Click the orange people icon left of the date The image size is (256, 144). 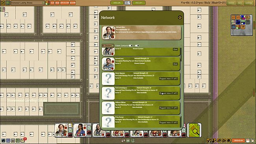click(214, 140)
